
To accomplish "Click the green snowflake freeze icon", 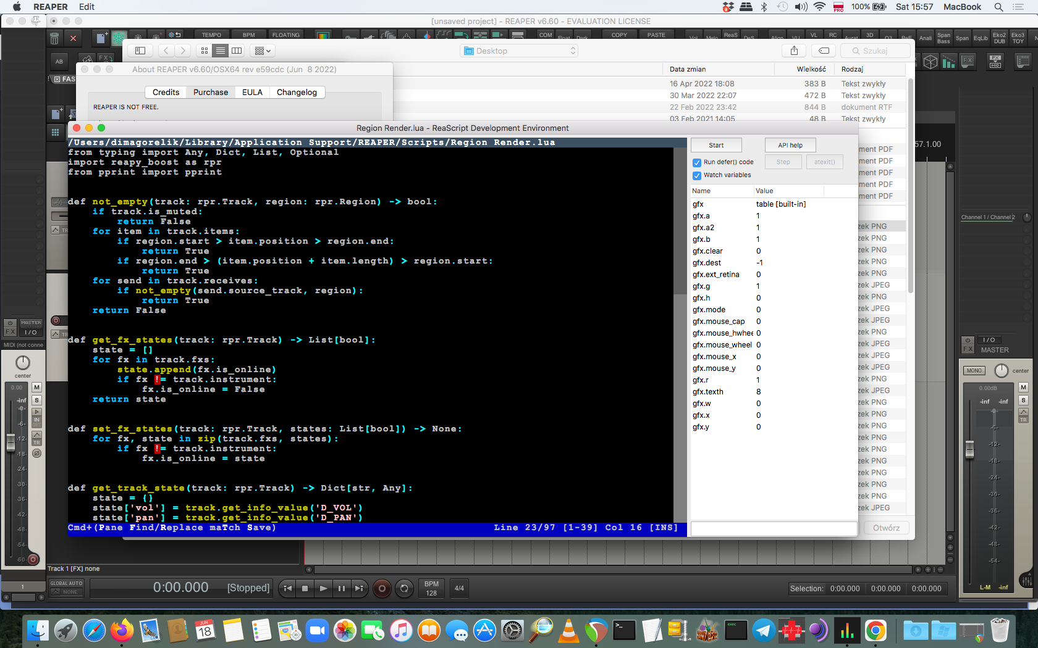I will [119, 38].
